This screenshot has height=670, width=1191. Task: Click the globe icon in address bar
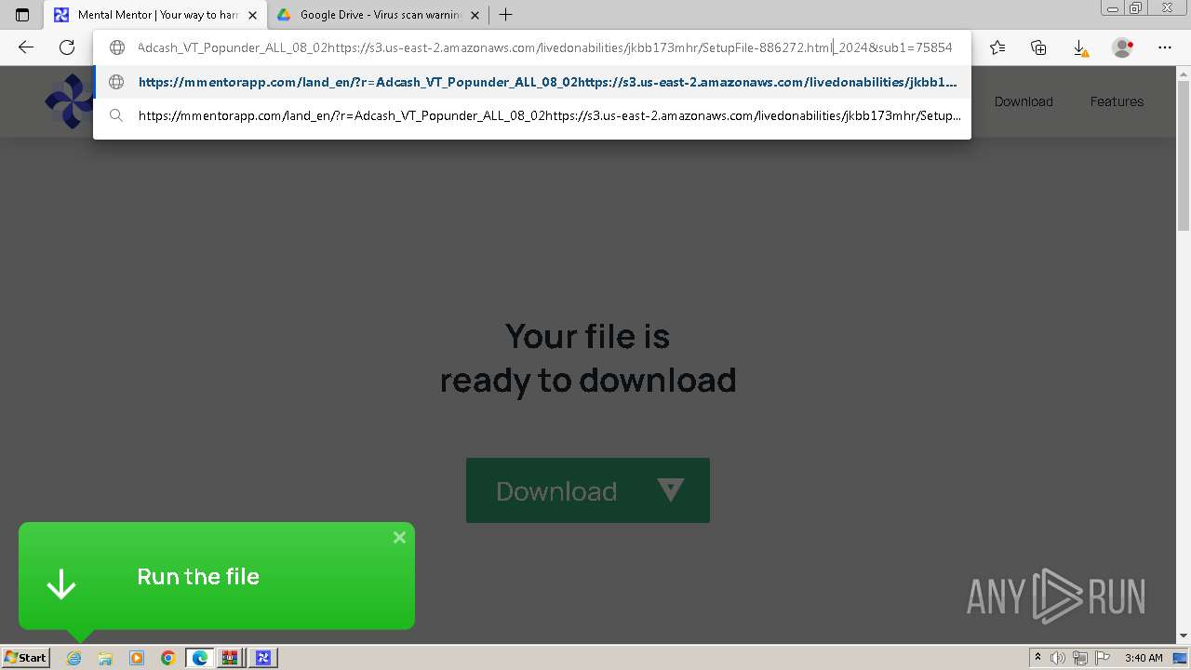coord(117,47)
